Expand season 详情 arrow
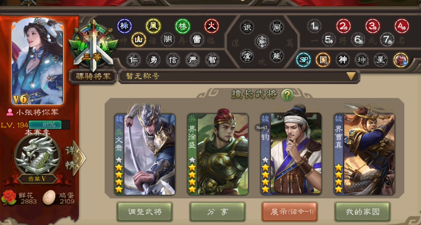Viewport: 421px width, 225px height. pyautogui.click(x=76, y=158)
